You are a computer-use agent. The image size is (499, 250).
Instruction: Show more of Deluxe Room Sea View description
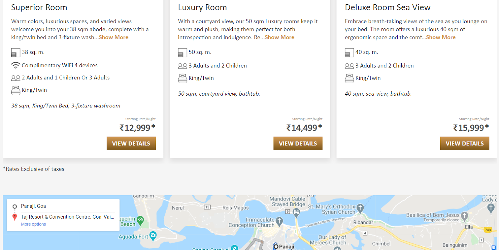point(441,37)
